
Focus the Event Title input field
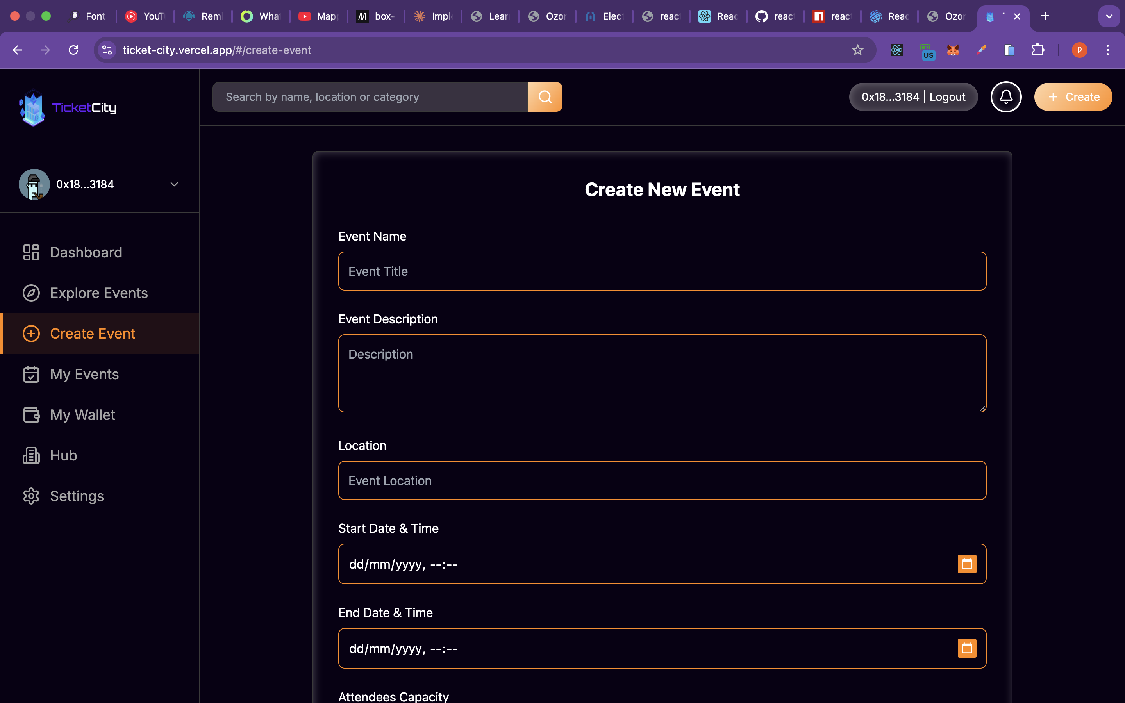point(662,271)
